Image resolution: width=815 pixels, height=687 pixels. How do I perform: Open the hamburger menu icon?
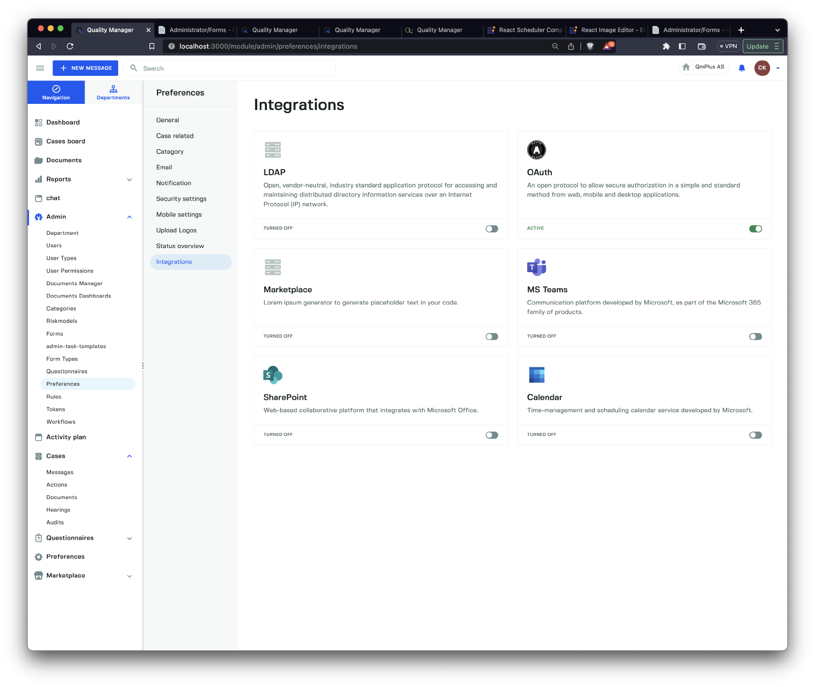point(40,68)
